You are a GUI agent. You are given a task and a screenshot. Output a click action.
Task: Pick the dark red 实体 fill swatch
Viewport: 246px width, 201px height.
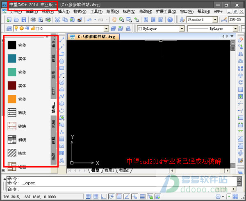tap(12, 85)
